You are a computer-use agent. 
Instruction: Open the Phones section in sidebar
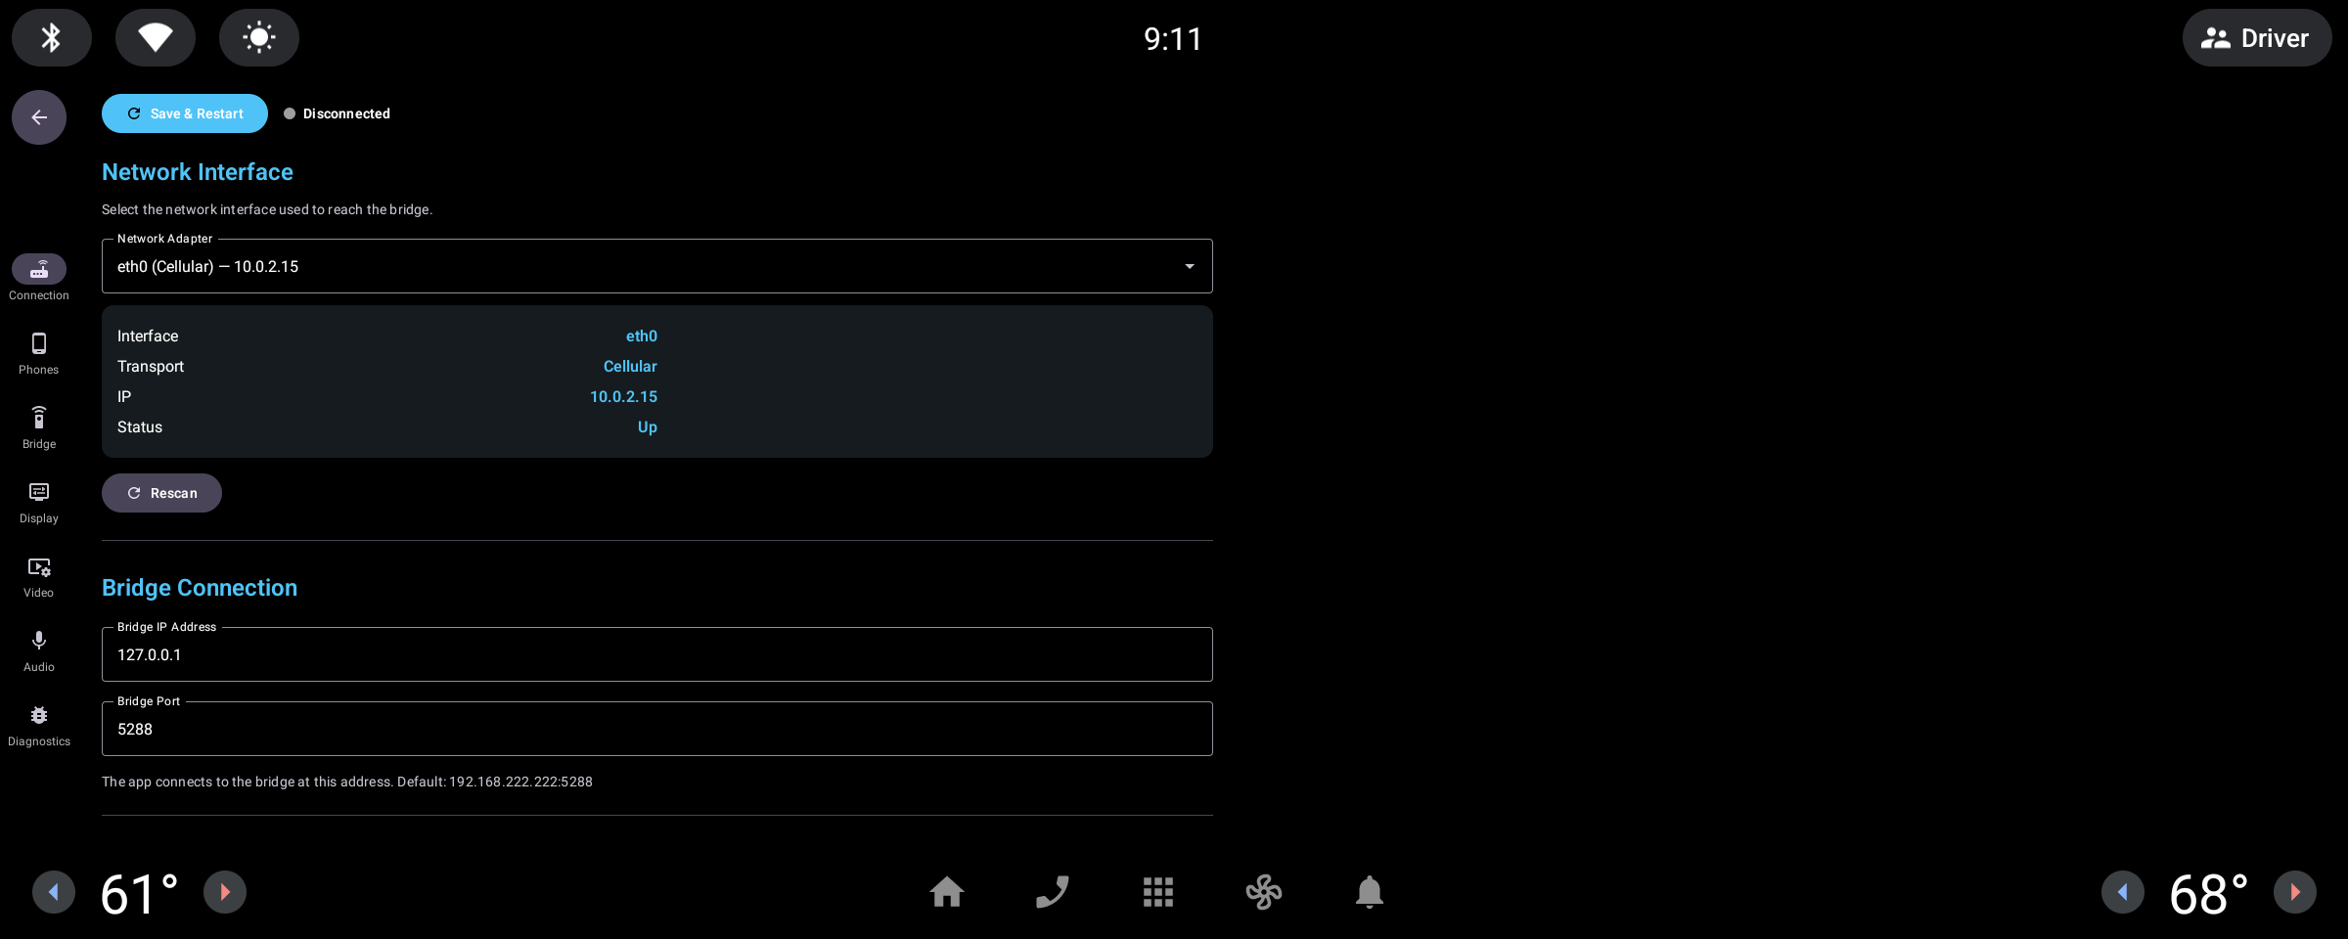[x=39, y=354]
